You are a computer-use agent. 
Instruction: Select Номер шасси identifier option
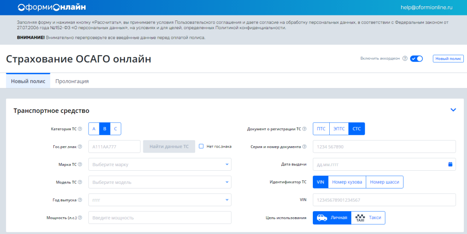(x=384, y=182)
